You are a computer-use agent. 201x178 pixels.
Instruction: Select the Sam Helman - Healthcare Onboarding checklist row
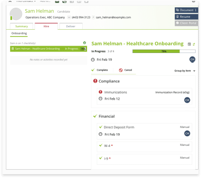[49, 49]
